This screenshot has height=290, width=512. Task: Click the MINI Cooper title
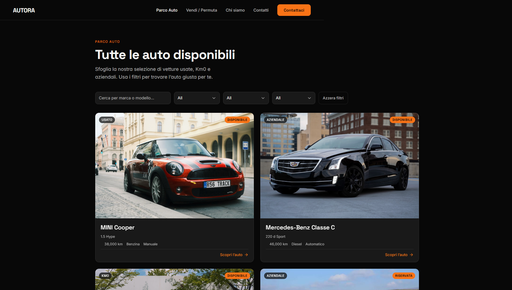(117, 228)
